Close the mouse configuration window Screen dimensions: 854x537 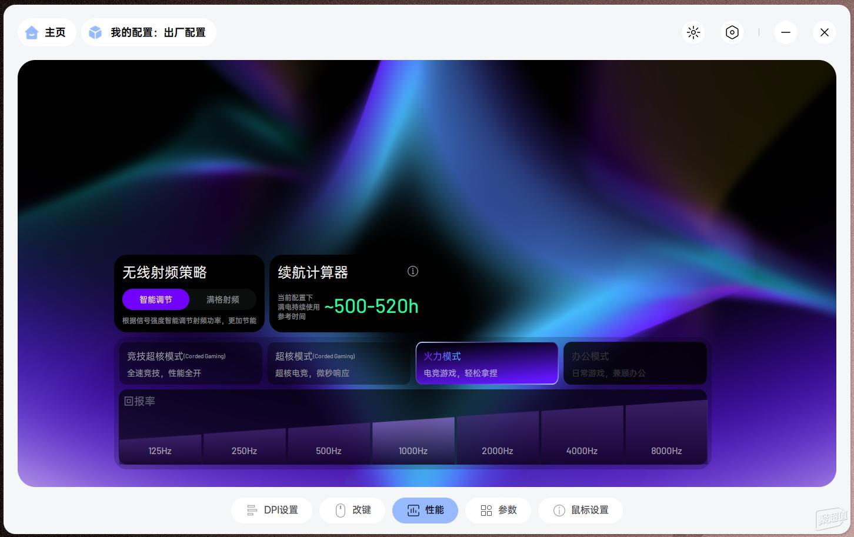coord(825,32)
